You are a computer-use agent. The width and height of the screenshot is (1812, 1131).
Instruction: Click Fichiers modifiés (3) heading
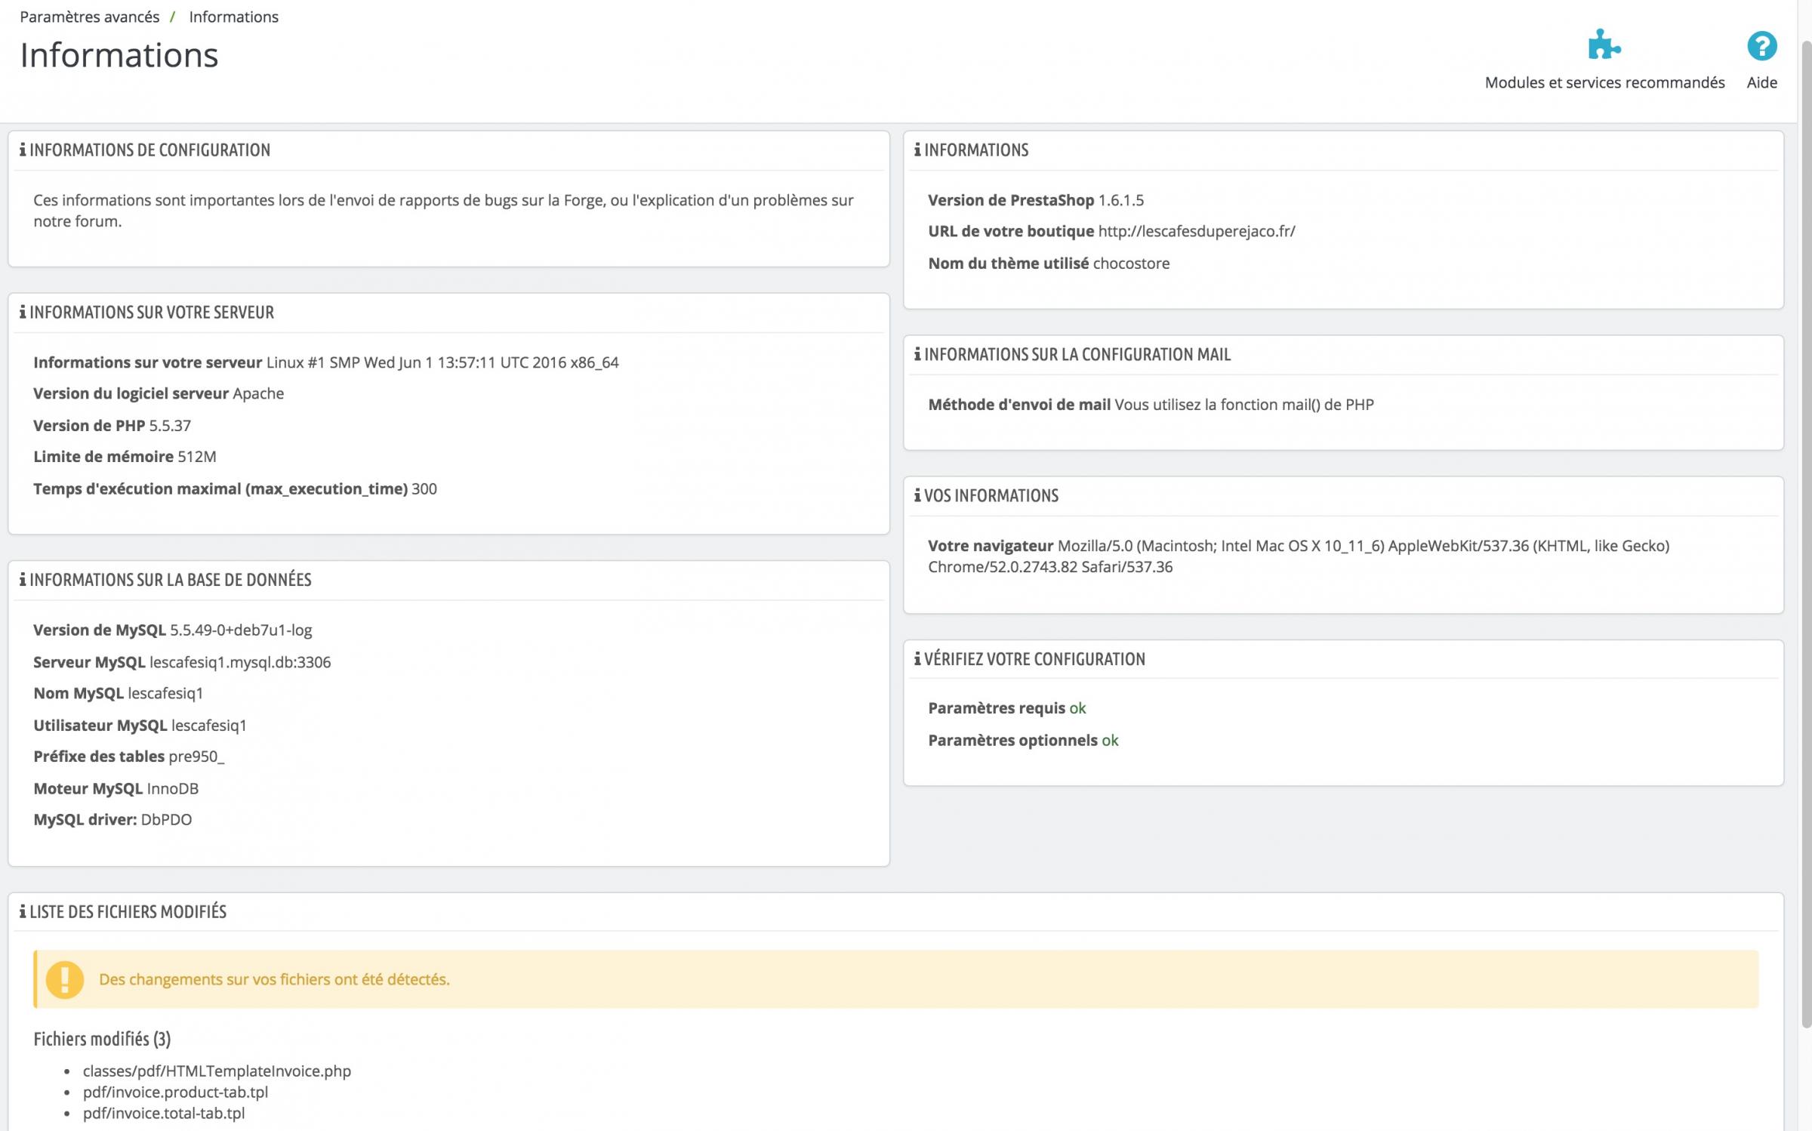pos(102,1039)
